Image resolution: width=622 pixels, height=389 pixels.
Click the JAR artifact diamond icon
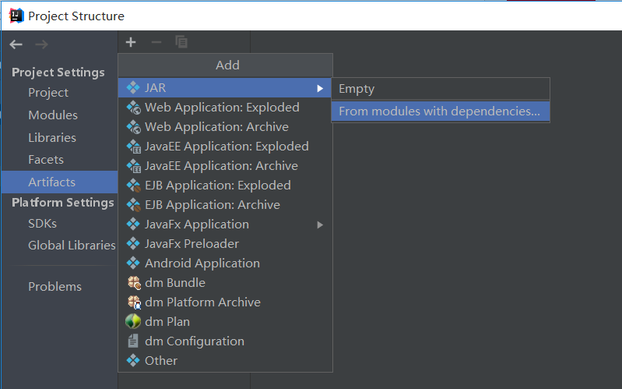(x=133, y=87)
